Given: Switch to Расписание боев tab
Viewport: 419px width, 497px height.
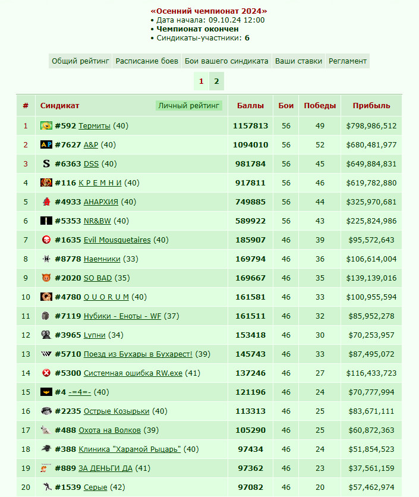Looking at the screenshot, I should [147, 61].
